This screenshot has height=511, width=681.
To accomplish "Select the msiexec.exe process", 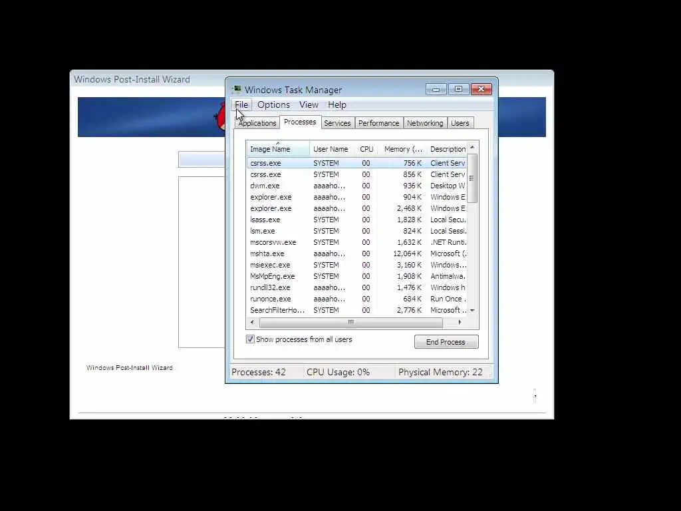I will (x=358, y=265).
